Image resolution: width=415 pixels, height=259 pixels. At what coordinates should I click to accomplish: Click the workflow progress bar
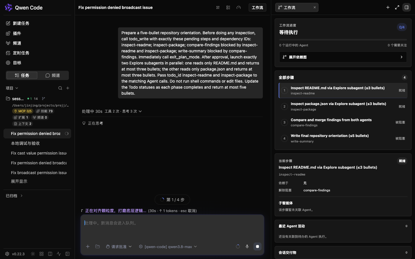point(343,40)
